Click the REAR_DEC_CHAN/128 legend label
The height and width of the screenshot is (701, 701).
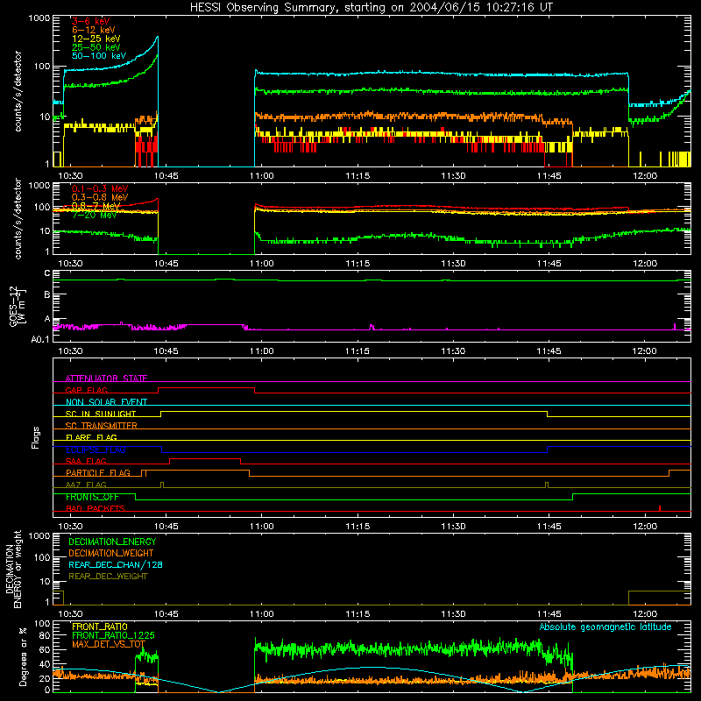[116, 564]
